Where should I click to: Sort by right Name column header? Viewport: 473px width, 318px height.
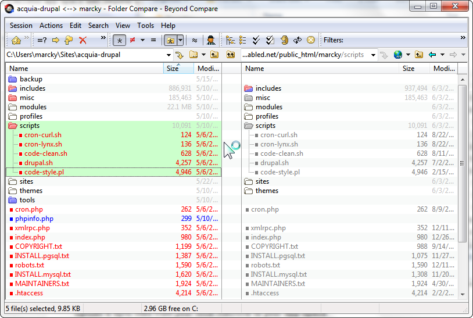click(320, 69)
